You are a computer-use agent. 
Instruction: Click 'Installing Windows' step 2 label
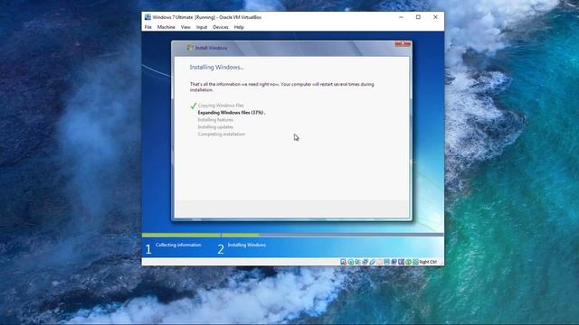point(247,245)
